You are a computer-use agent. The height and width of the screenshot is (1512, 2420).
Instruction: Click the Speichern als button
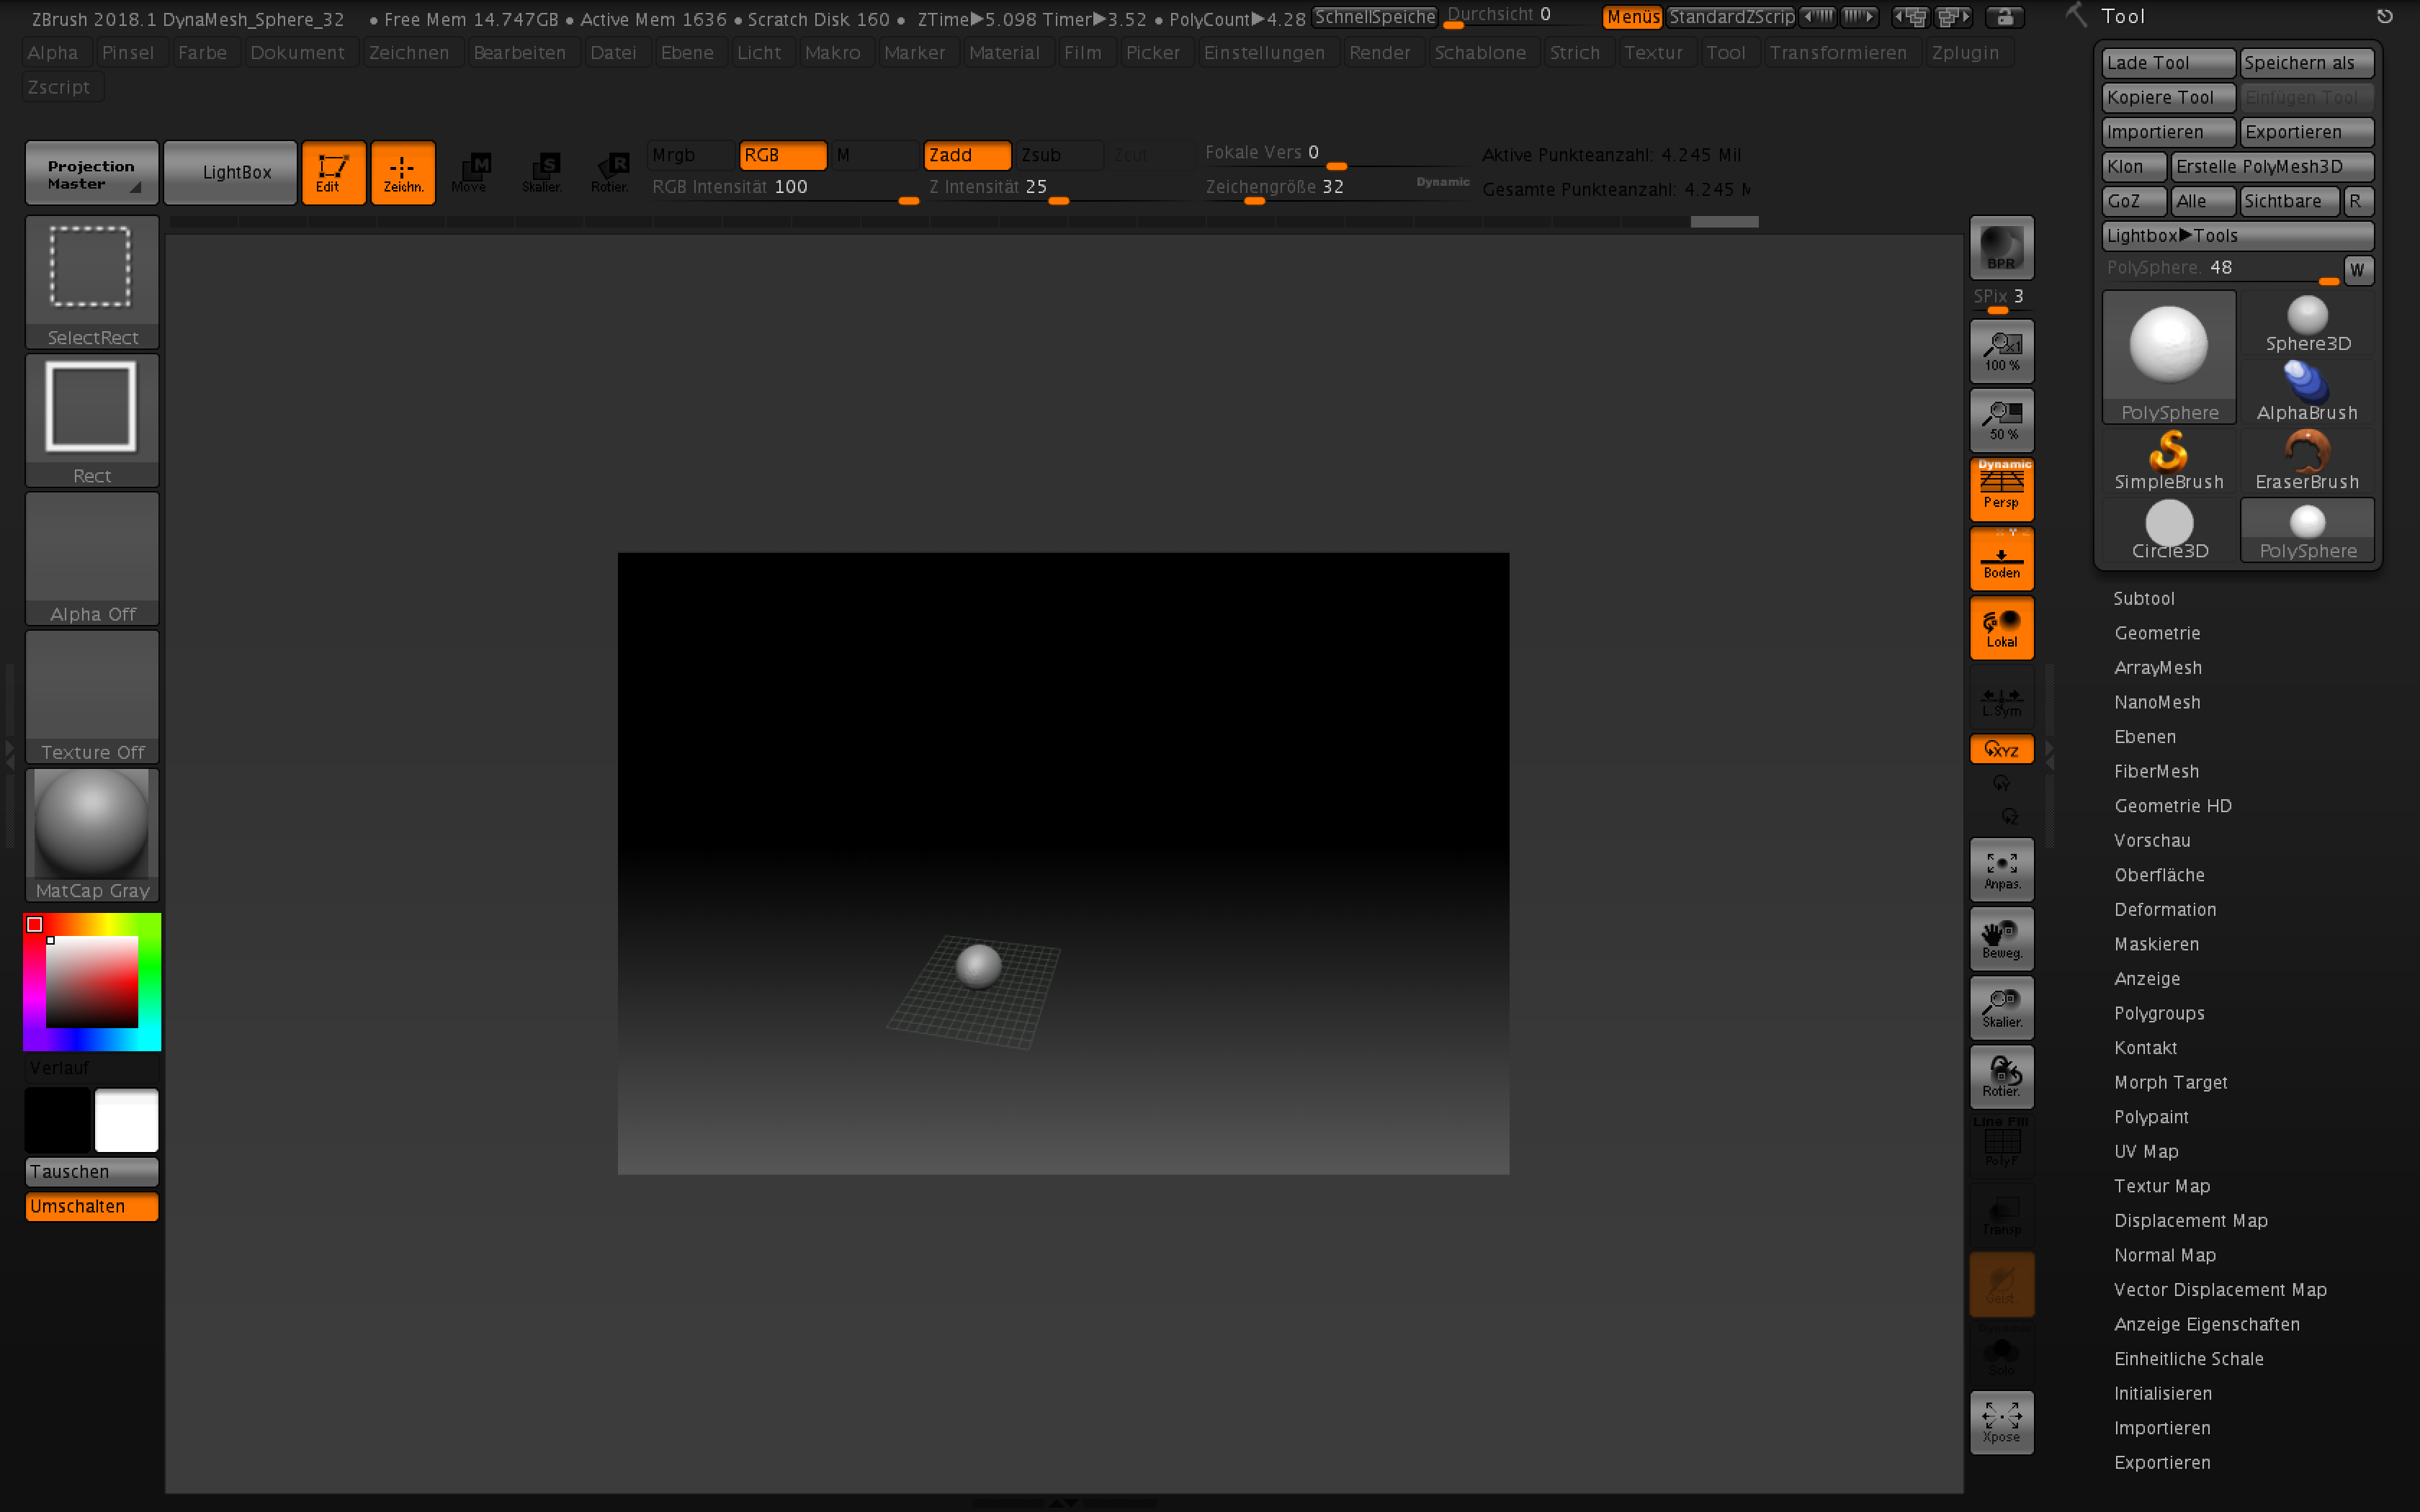(2306, 63)
